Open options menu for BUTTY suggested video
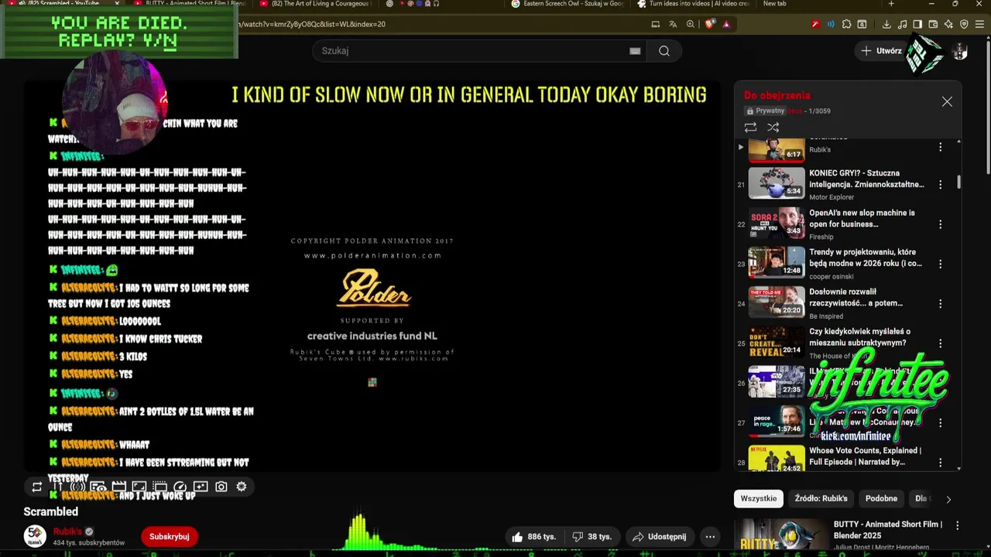Image resolution: width=991 pixels, height=557 pixels. point(958,525)
